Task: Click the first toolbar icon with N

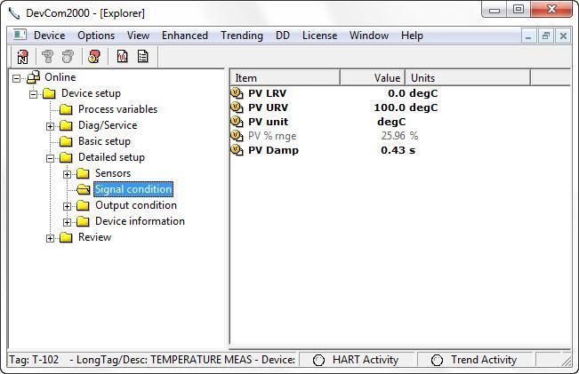Action: tap(23, 56)
